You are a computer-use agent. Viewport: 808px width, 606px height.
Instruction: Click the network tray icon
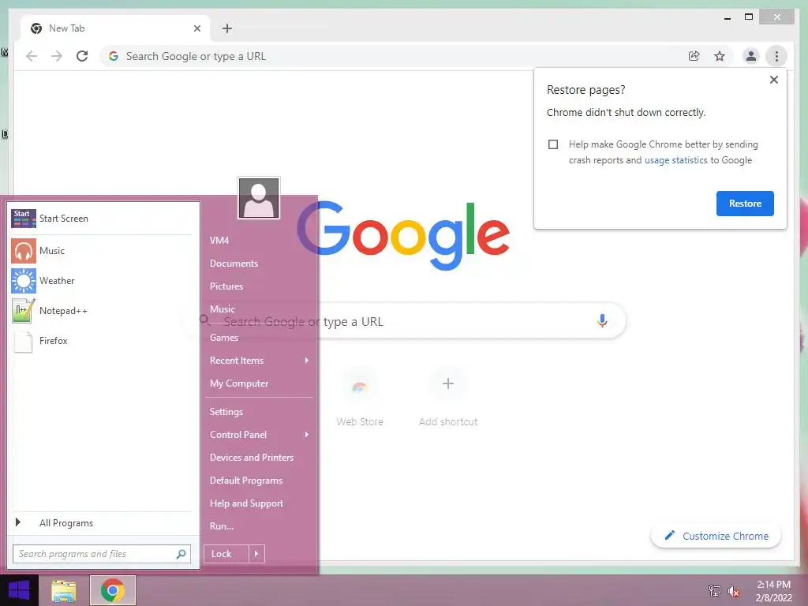(714, 590)
